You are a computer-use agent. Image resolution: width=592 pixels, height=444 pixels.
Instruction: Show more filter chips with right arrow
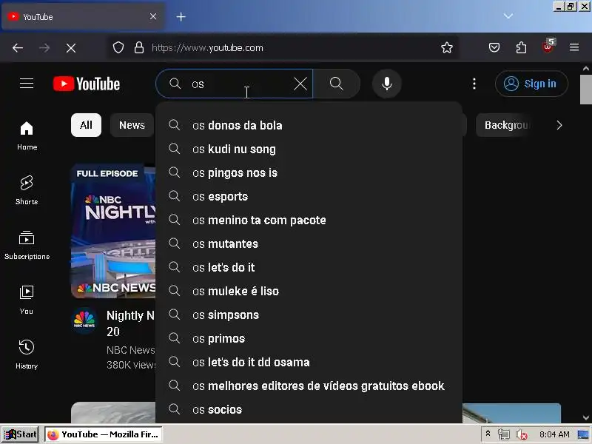tap(559, 125)
